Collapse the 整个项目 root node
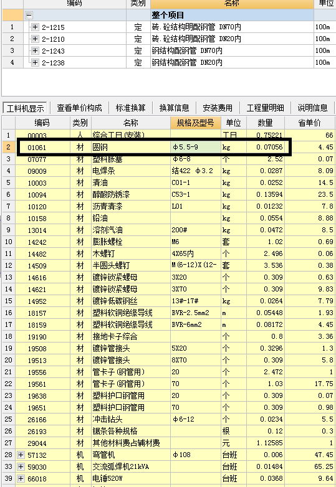This screenshot has width=336, height=487. tap(29, 15)
